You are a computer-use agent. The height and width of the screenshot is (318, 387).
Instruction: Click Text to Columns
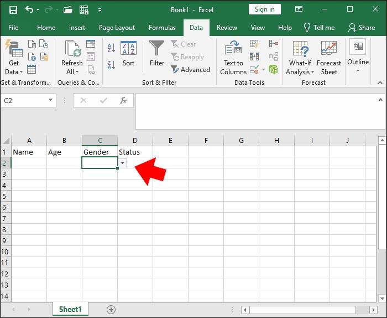pos(233,58)
